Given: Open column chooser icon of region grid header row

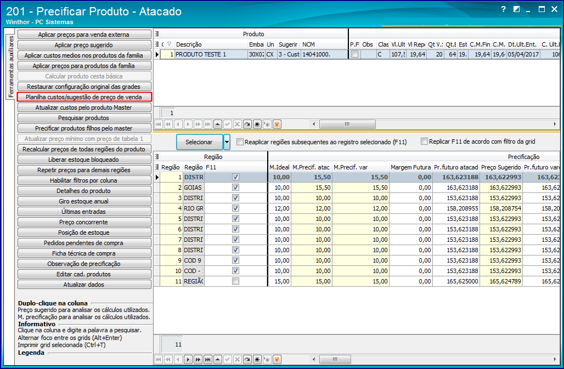Looking at the screenshot, I should coord(157,167).
